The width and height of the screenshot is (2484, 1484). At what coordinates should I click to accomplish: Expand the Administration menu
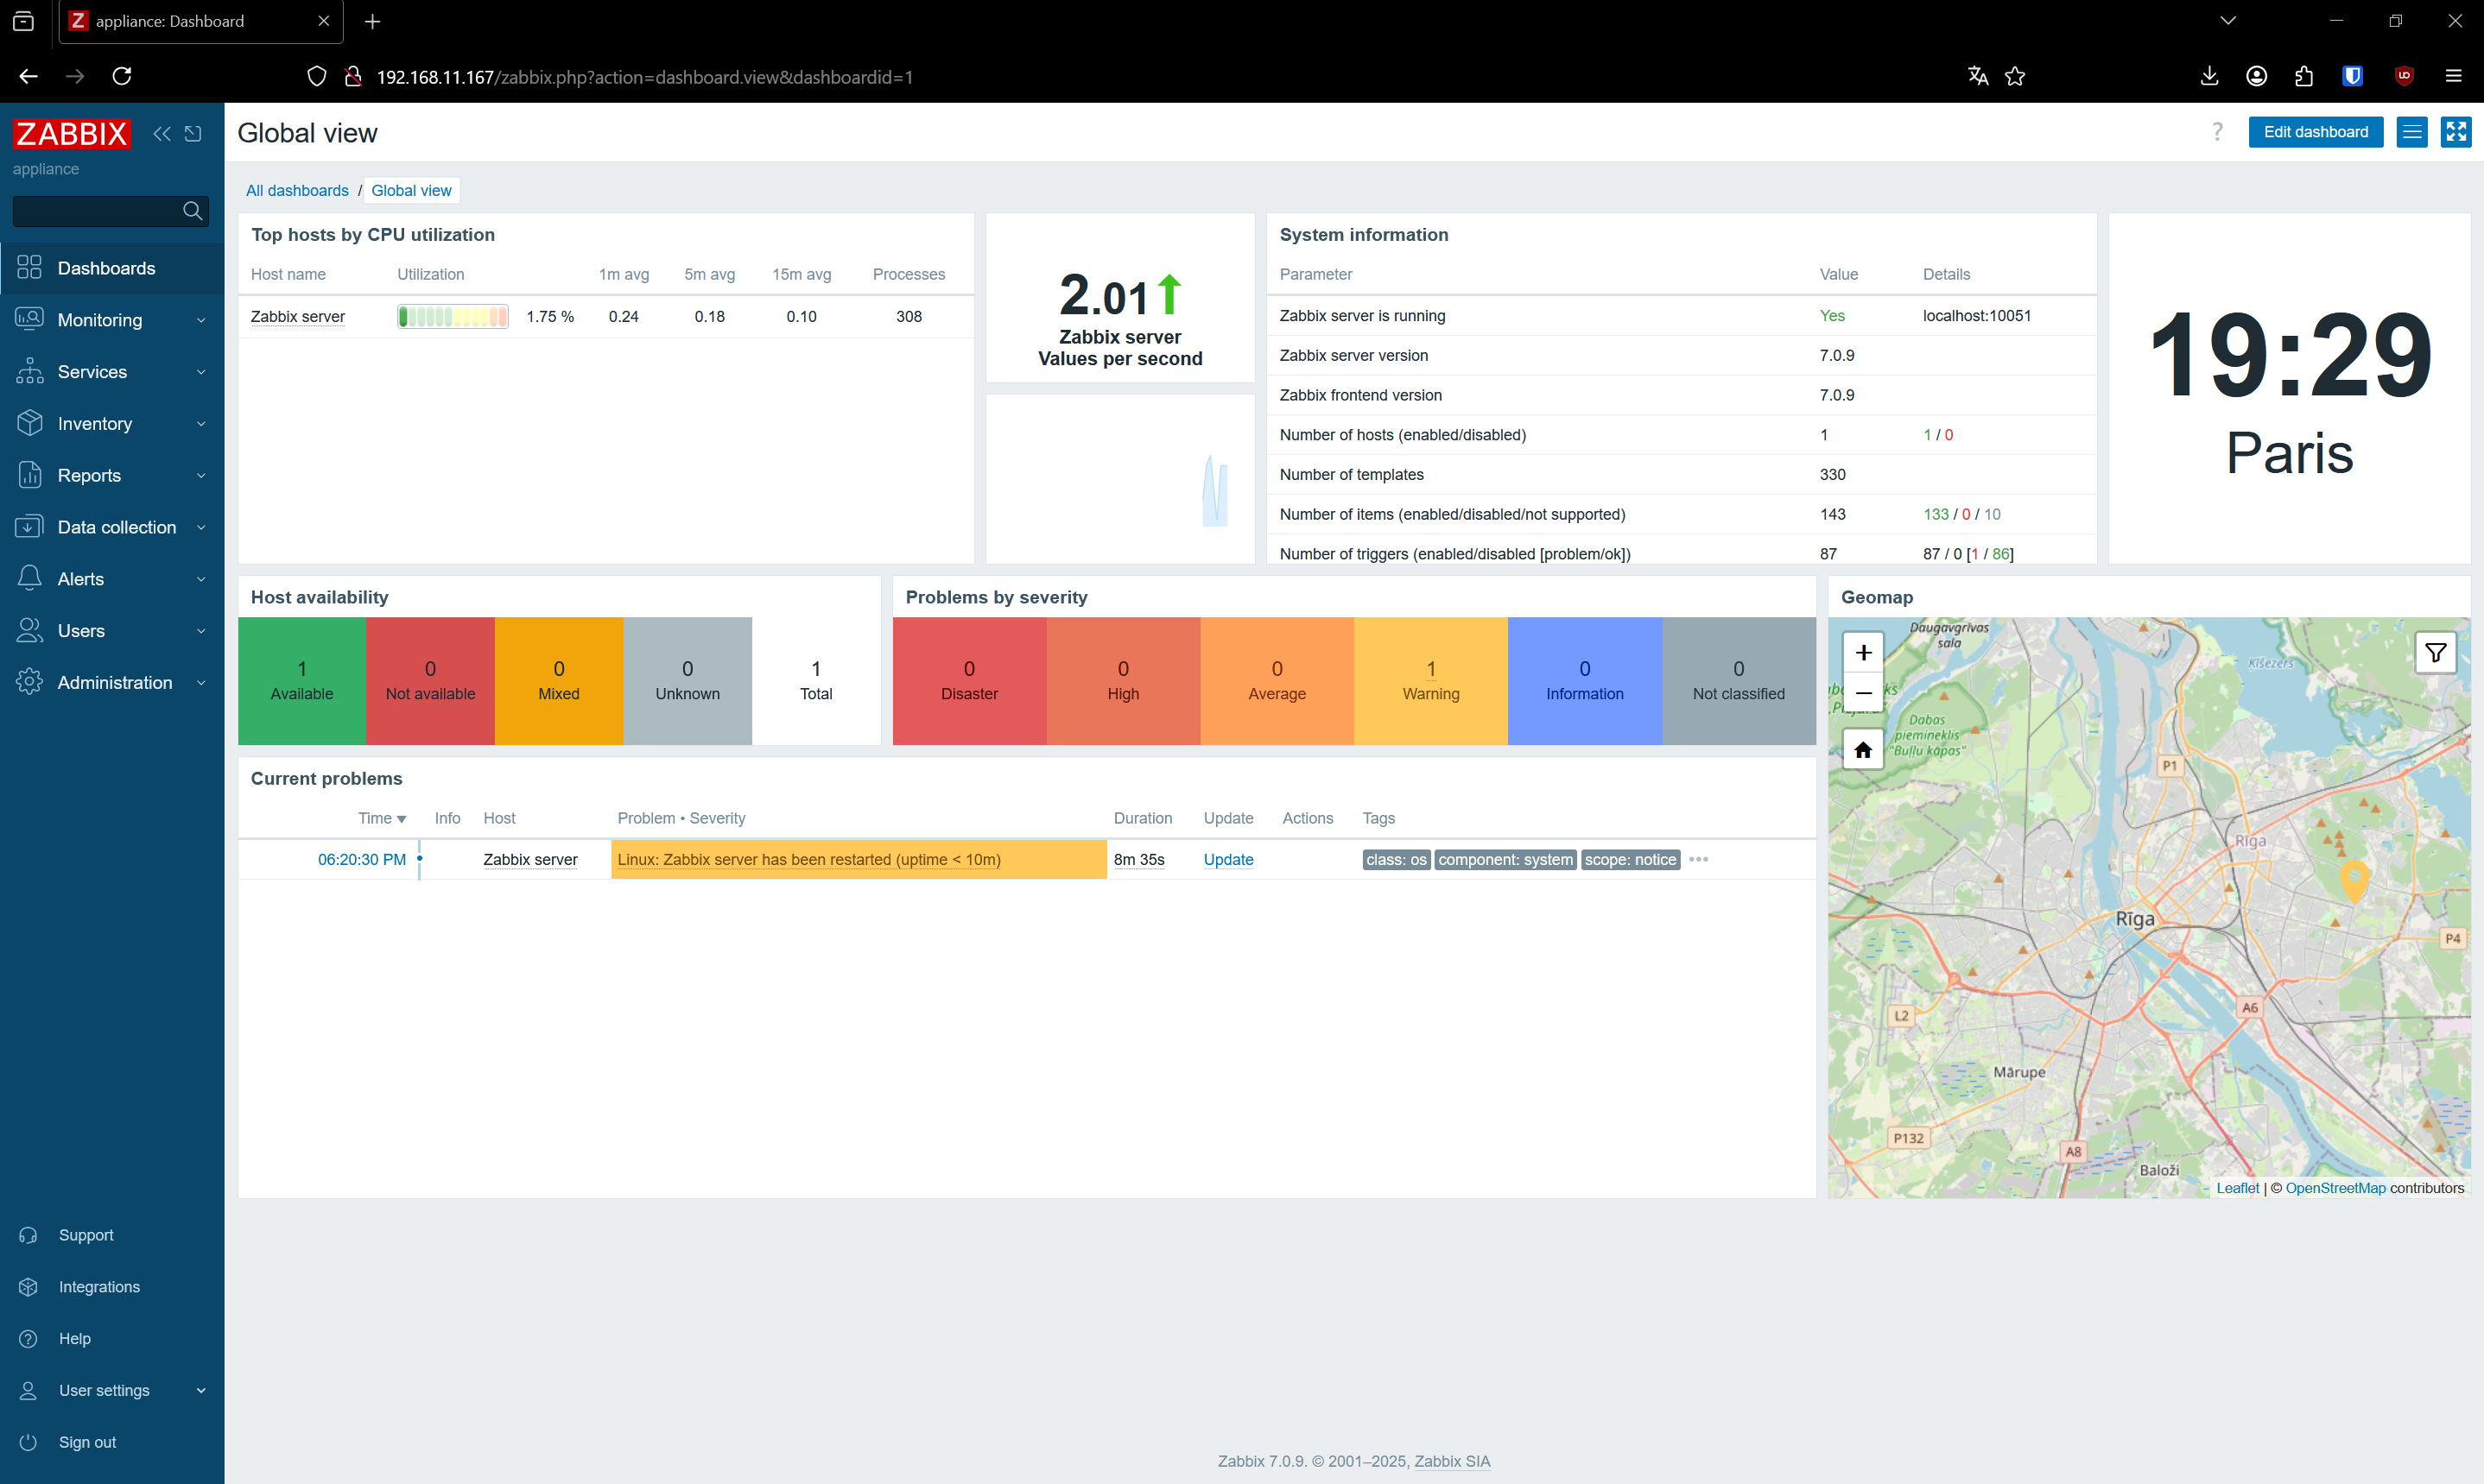pyautogui.click(x=112, y=683)
